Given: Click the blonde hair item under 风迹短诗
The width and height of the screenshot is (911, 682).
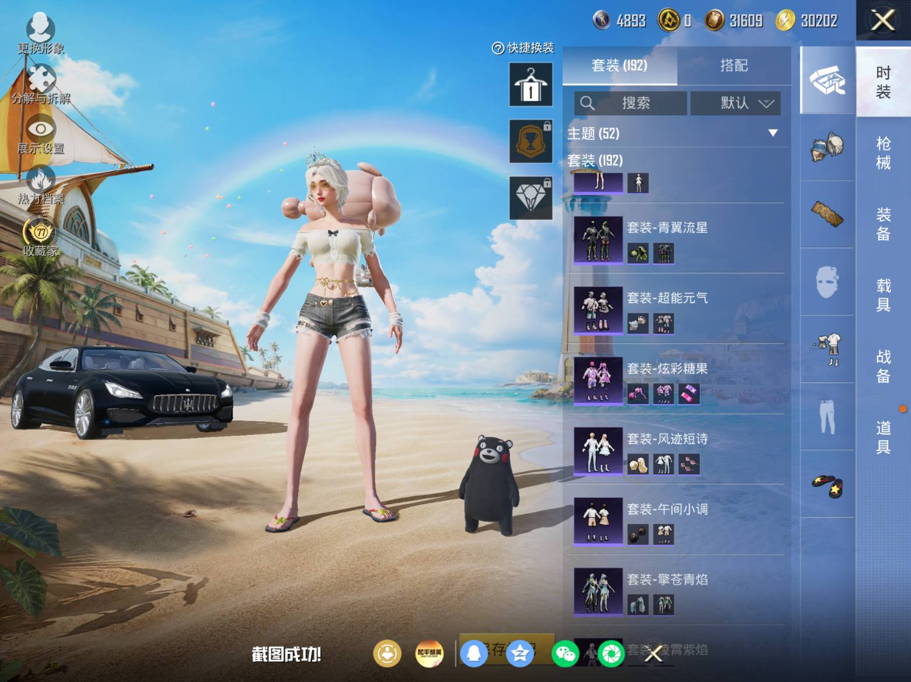Looking at the screenshot, I should (638, 465).
